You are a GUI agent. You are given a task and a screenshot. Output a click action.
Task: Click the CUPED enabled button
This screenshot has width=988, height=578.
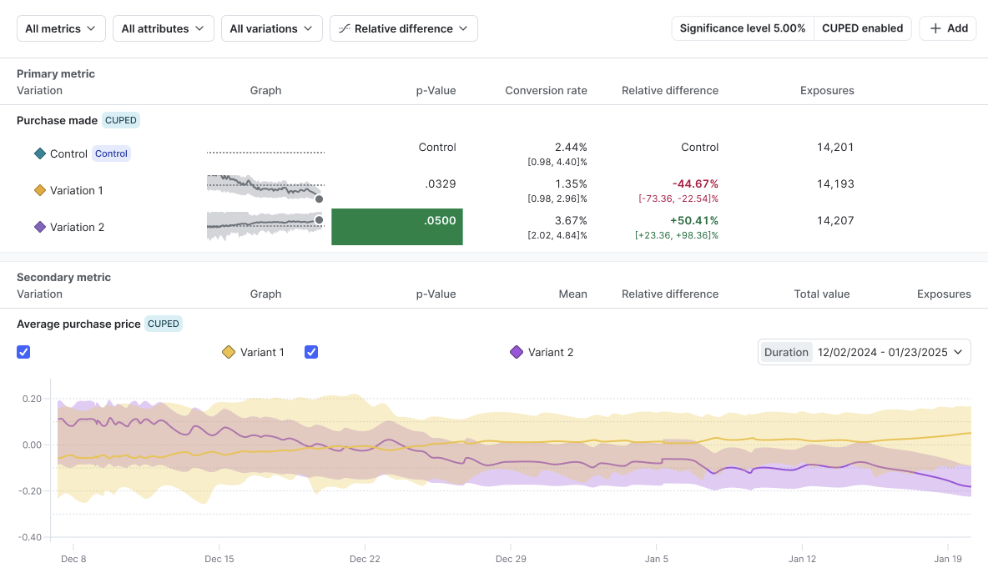863,28
